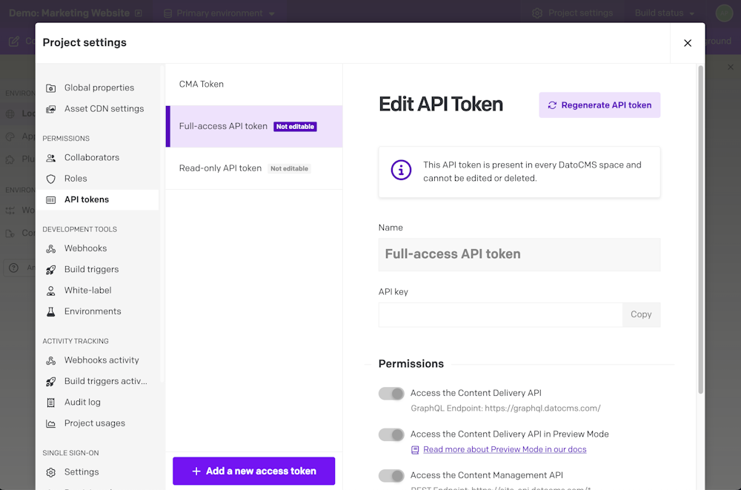Click the Environments flask icon
This screenshot has height=490, width=741.
51,312
